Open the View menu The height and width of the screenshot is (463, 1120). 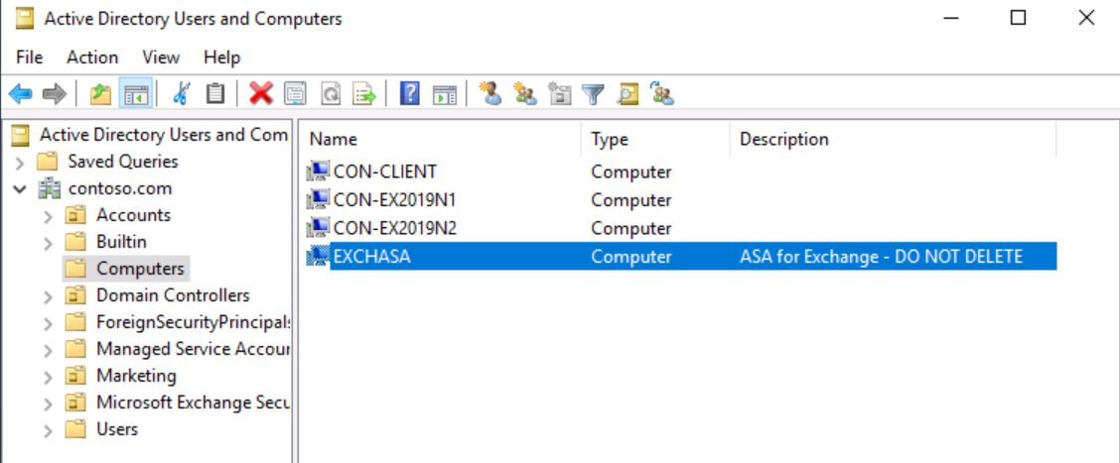coord(161,58)
